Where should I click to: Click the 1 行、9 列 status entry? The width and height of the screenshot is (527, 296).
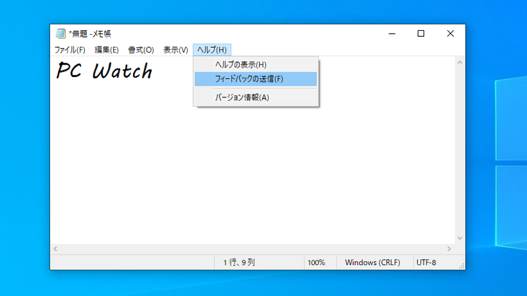239,262
